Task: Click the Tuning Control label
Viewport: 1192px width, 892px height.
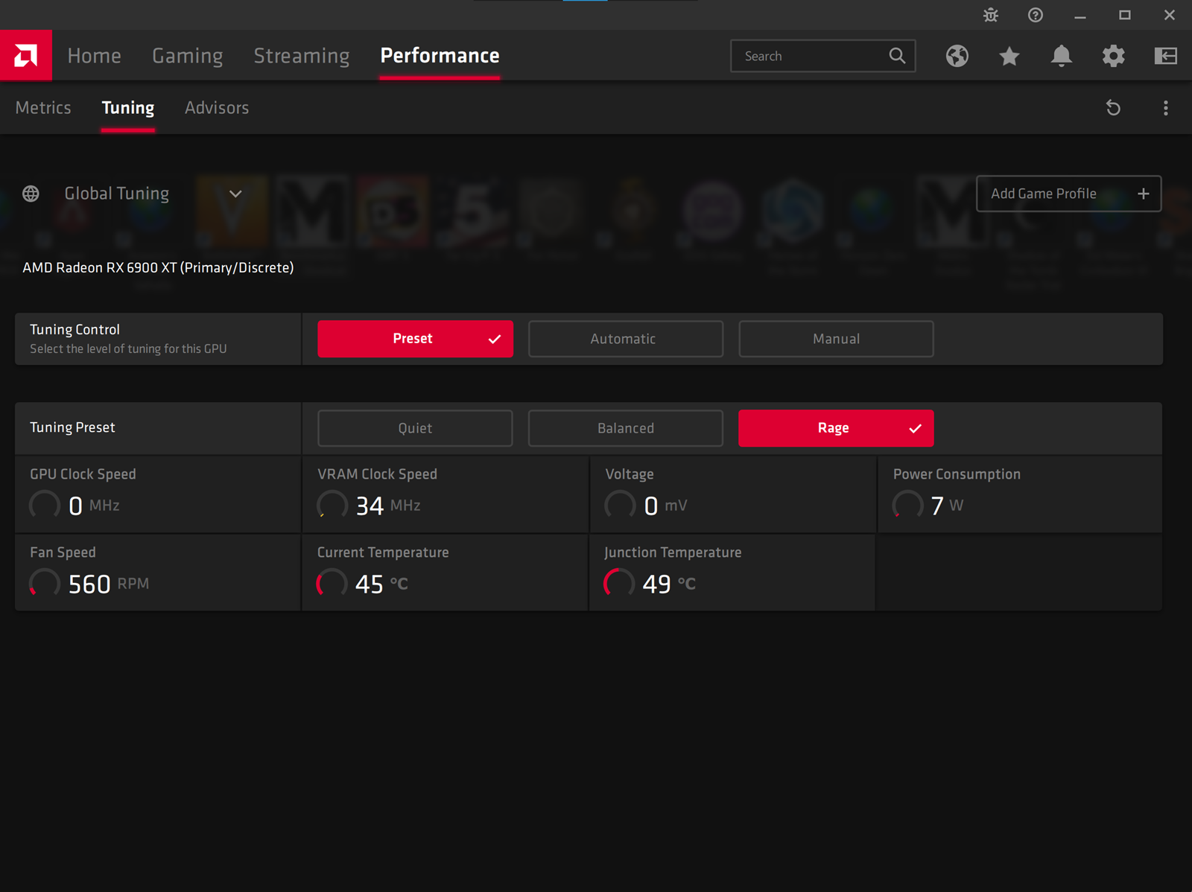Action: (x=74, y=329)
